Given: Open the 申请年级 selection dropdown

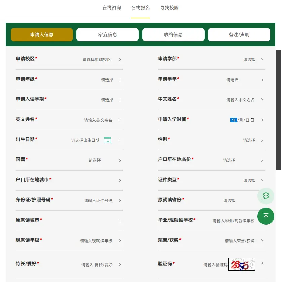Looking at the screenshot, I should [107, 80].
